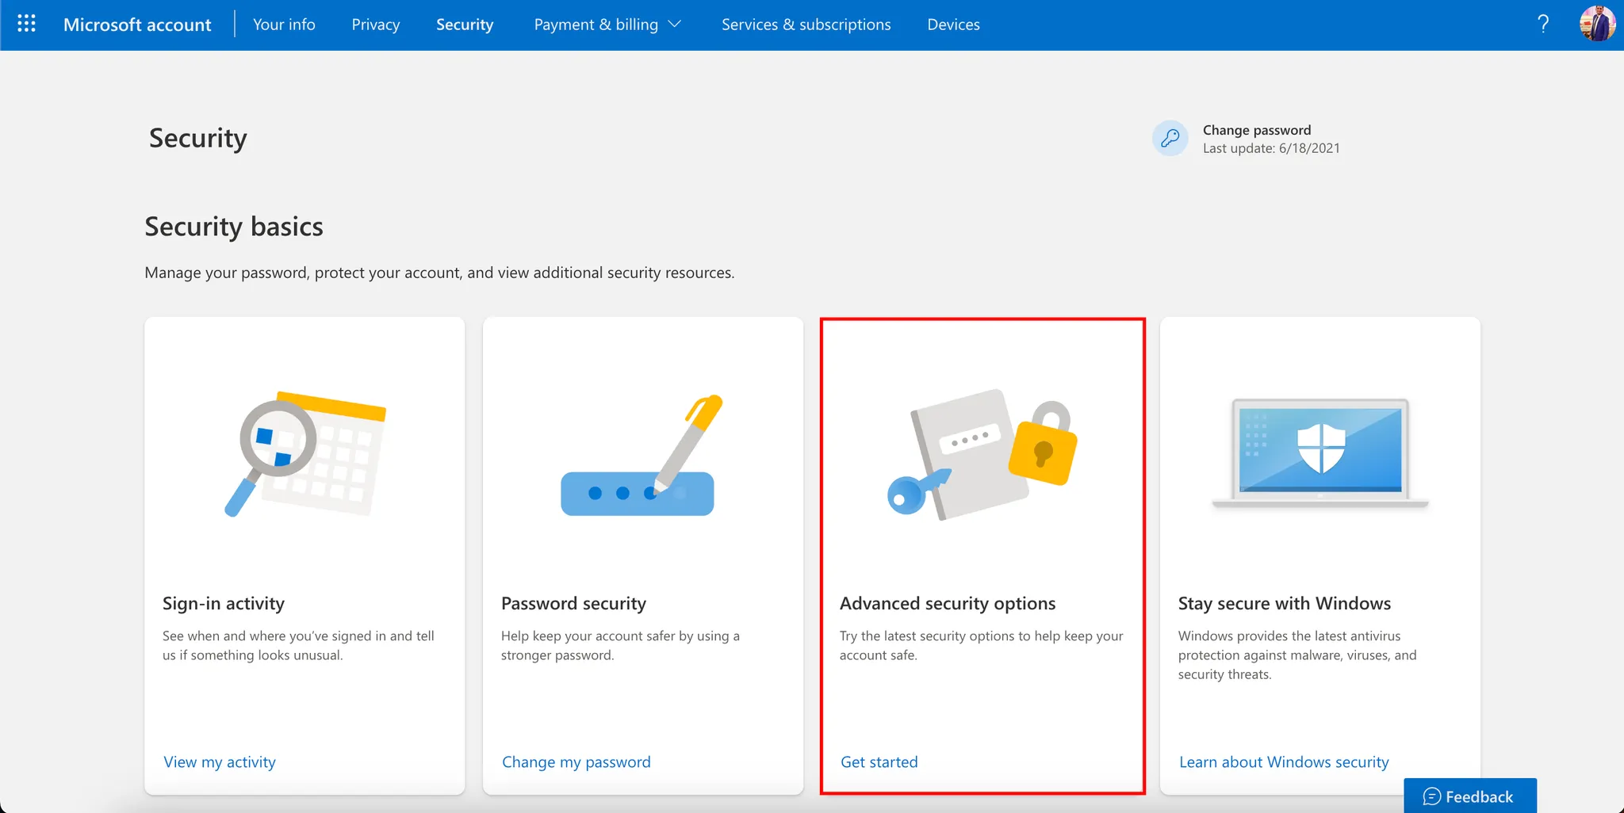Click the Last update: 6/18/2021 text

[x=1271, y=148]
